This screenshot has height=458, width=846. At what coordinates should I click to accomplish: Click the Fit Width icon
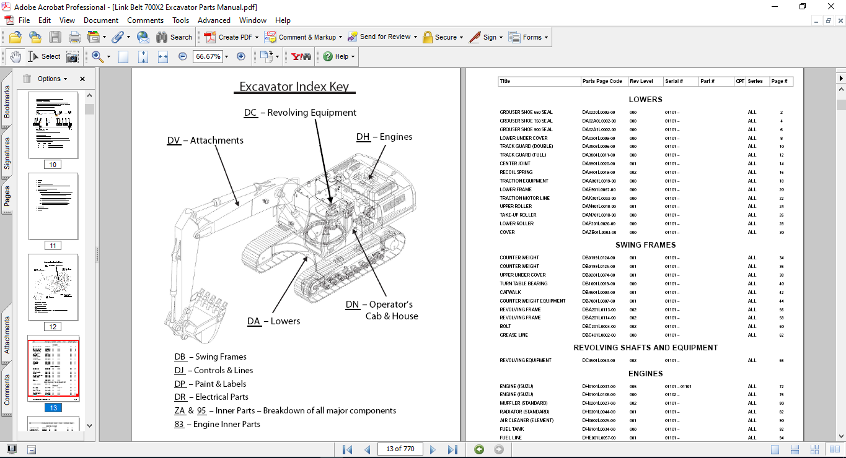pos(163,56)
